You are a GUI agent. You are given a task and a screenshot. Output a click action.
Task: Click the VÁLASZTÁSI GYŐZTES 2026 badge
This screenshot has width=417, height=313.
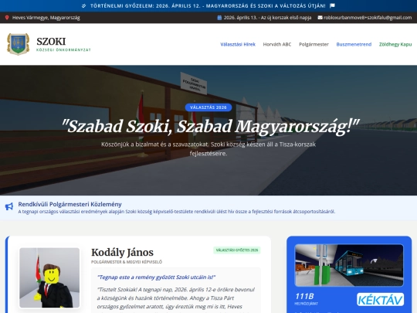click(x=237, y=250)
